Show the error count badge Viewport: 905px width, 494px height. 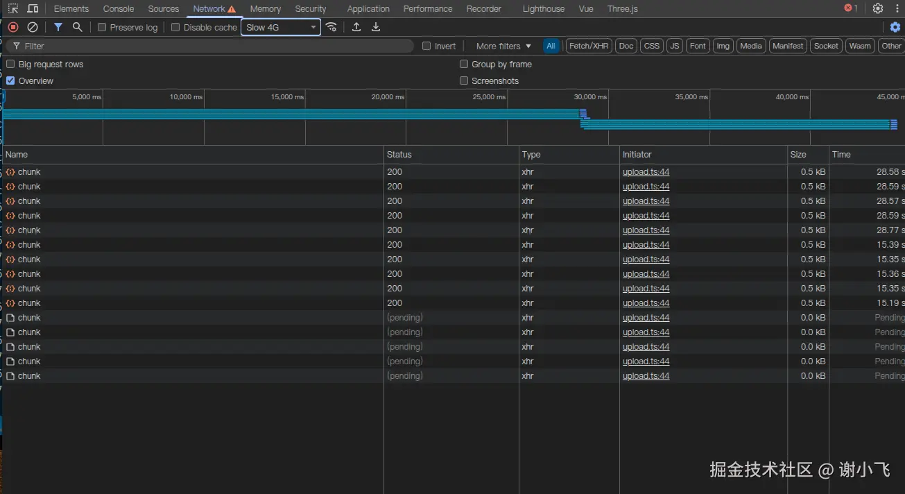851,8
